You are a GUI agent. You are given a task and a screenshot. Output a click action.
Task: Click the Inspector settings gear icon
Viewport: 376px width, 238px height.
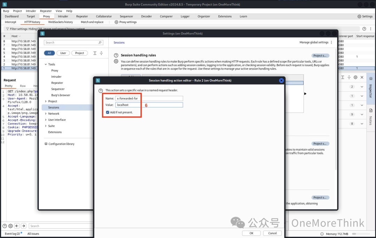tap(355, 77)
